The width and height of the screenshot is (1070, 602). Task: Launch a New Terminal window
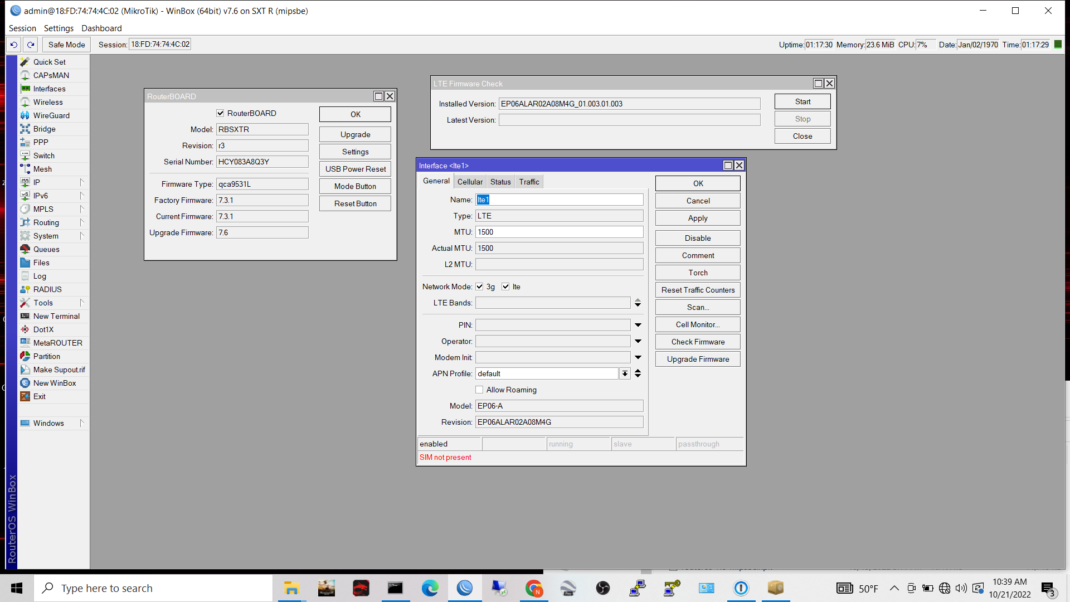click(56, 316)
